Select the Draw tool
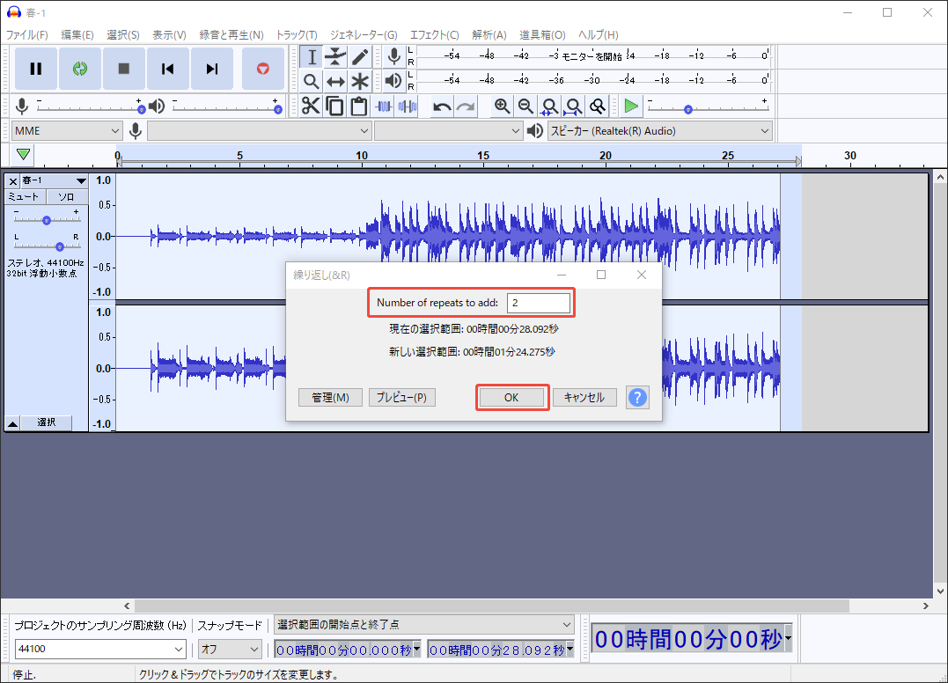The height and width of the screenshot is (683, 948). point(360,56)
